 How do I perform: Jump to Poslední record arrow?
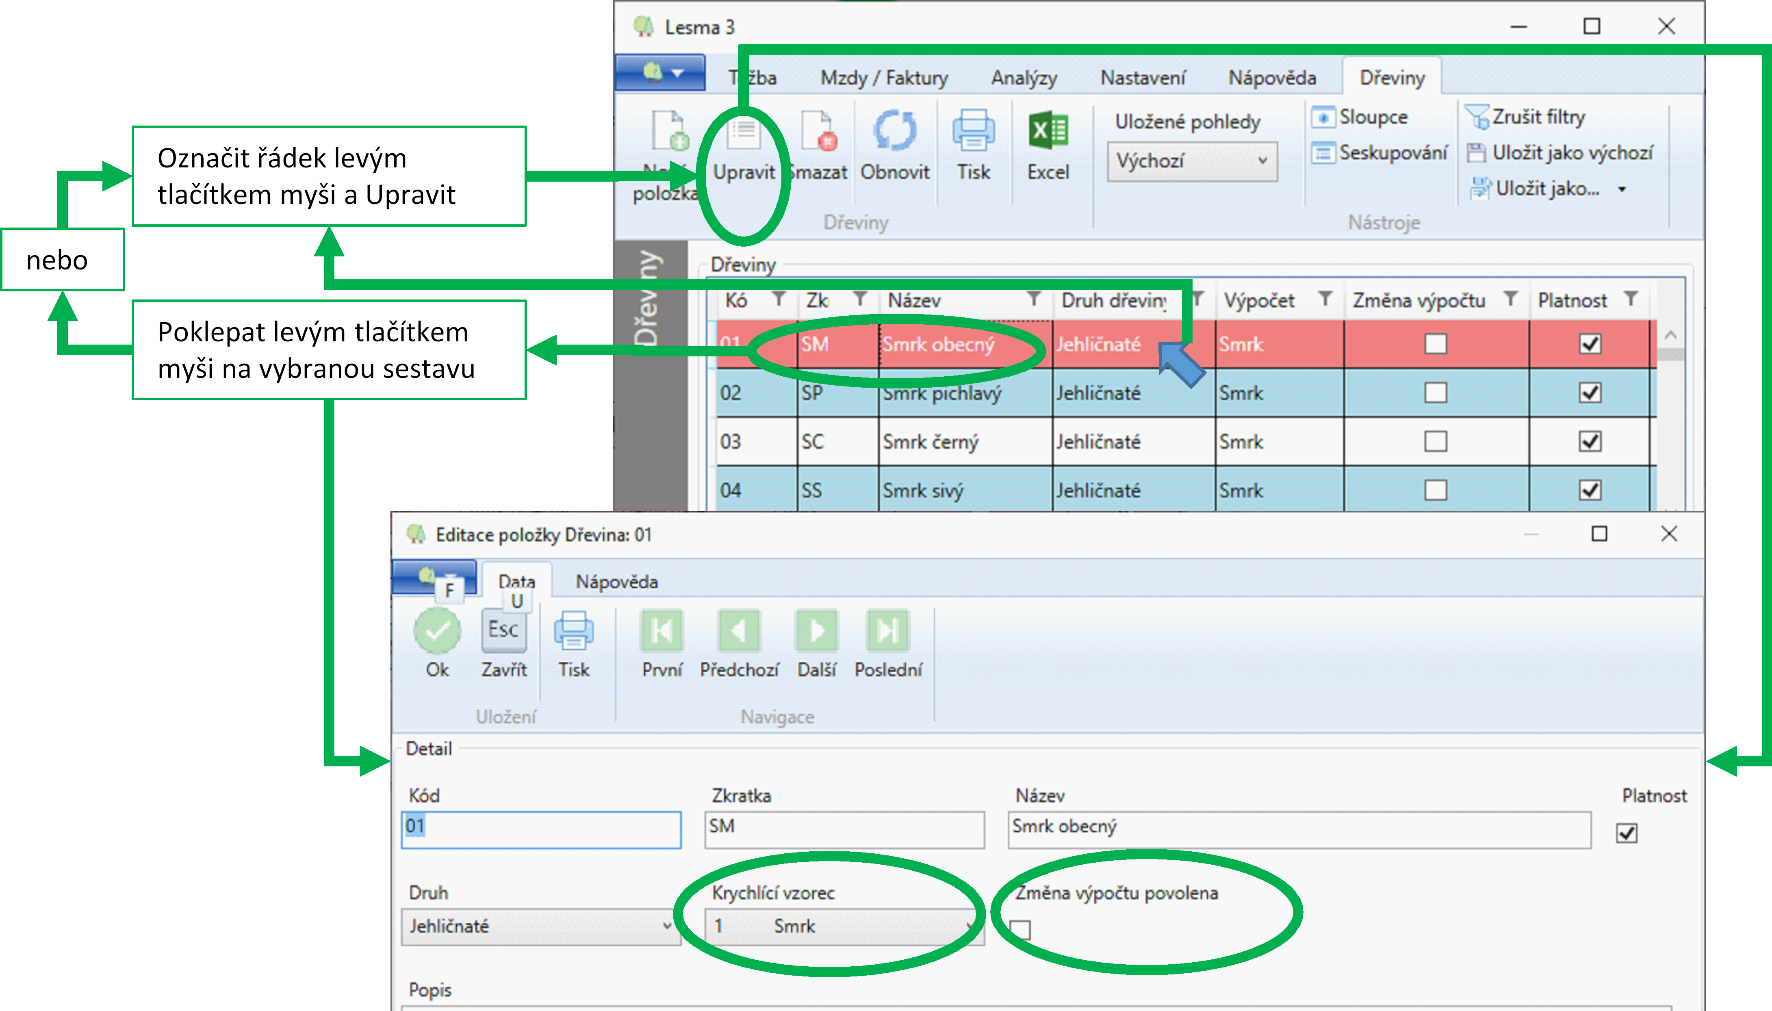888,631
